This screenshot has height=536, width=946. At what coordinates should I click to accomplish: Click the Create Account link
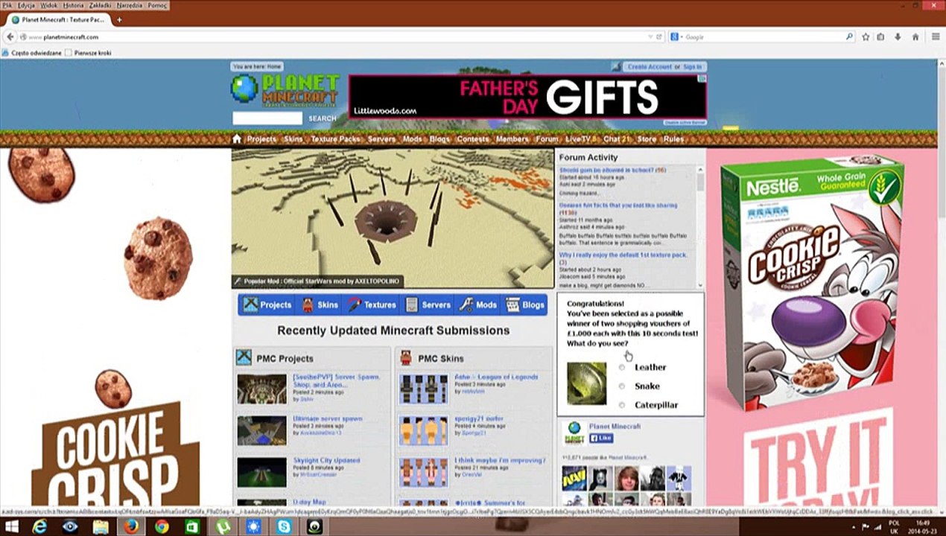[x=650, y=67]
